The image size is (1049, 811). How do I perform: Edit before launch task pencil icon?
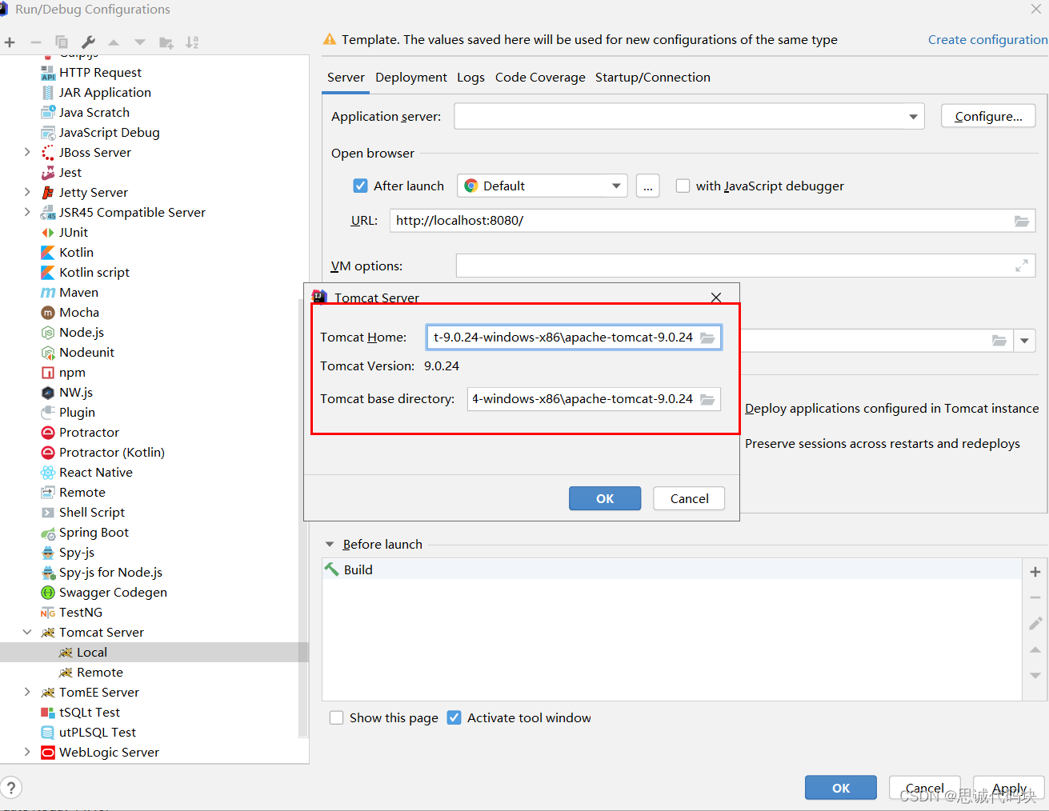1035,623
